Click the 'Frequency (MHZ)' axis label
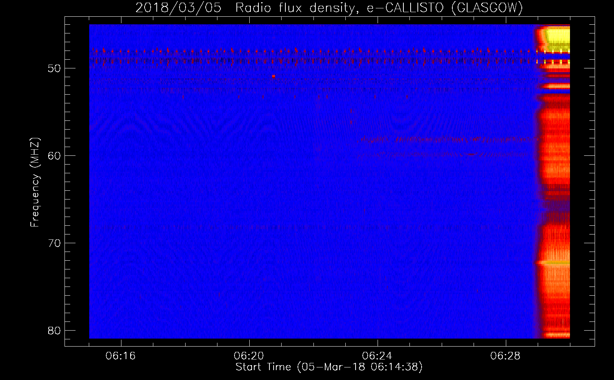Screen dimensions: 614x380 click(x=35, y=182)
